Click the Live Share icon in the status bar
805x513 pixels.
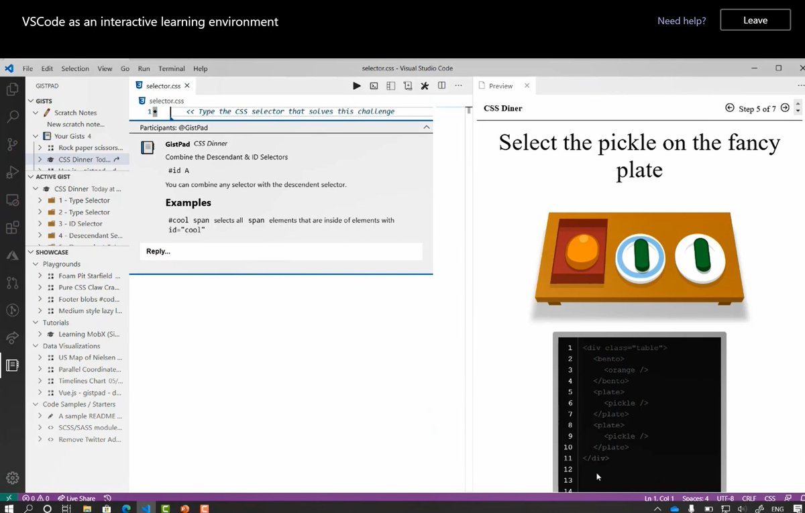tap(62, 498)
